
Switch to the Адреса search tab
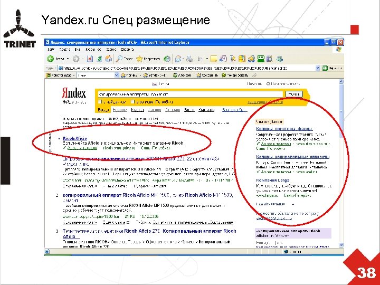(x=154, y=110)
